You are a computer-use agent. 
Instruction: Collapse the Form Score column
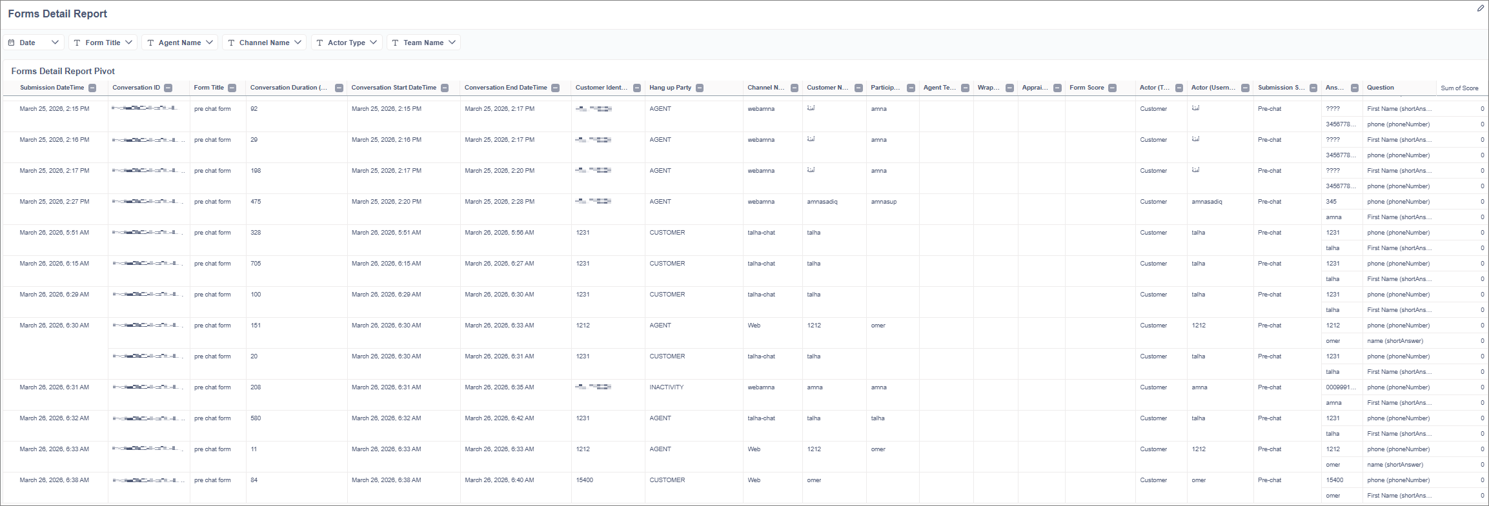click(1112, 88)
